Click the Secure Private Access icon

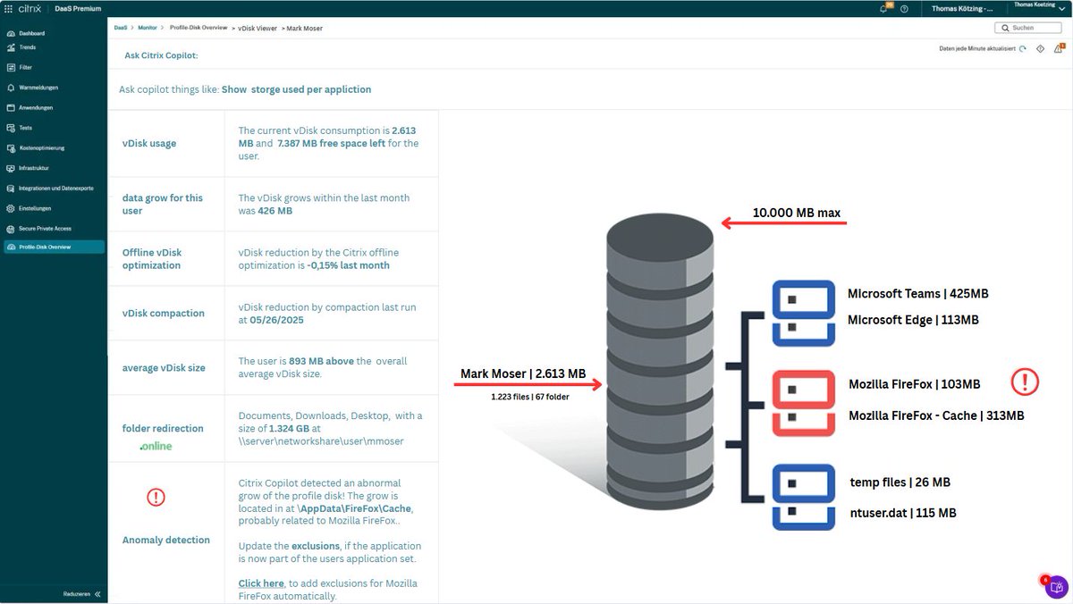click(x=11, y=228)
